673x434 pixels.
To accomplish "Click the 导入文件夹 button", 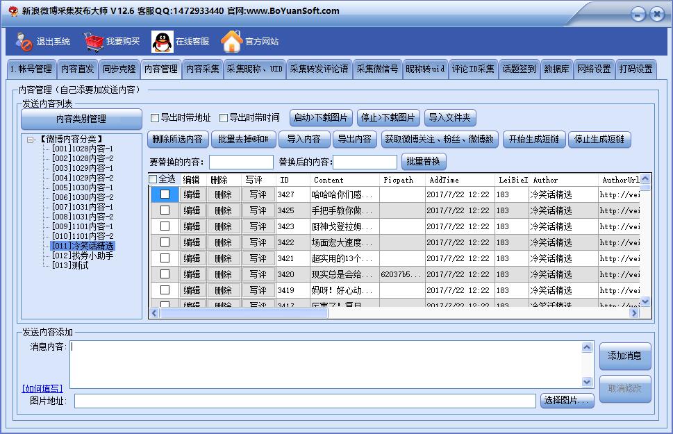I will (x=450, y=117).
